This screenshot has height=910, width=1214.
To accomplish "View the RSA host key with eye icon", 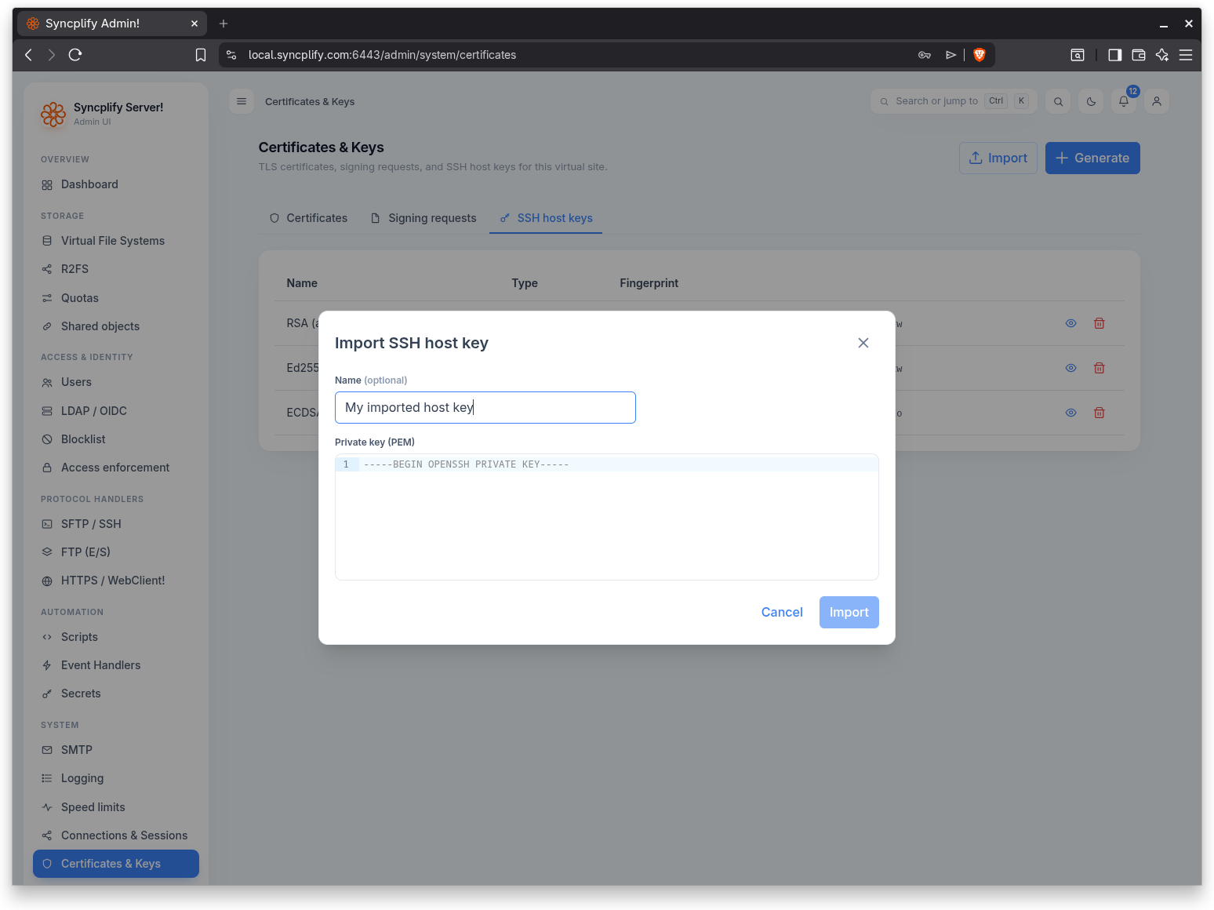I will 1070,323.
